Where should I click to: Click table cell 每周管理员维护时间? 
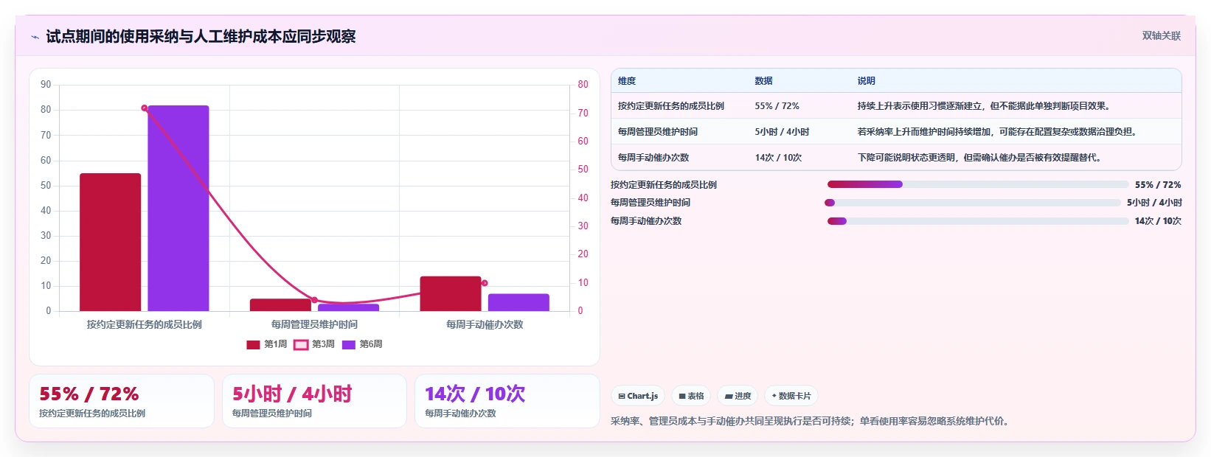(x=658, y=132)
